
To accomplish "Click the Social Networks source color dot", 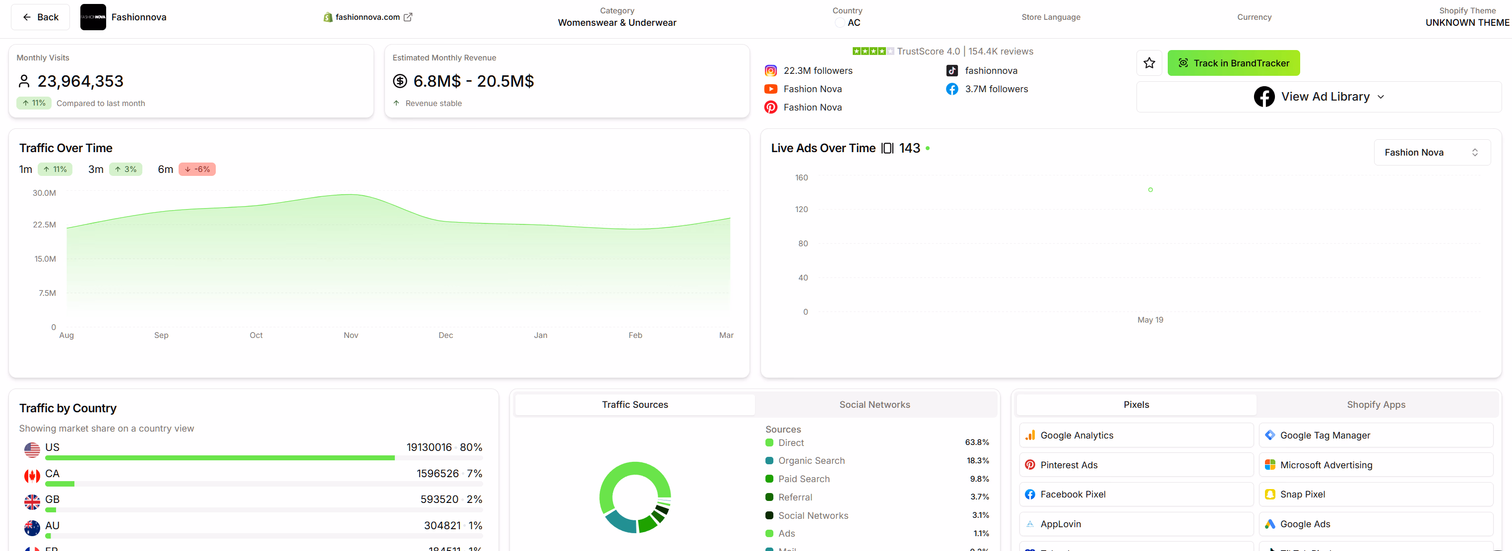I will (x=769, y=515).
